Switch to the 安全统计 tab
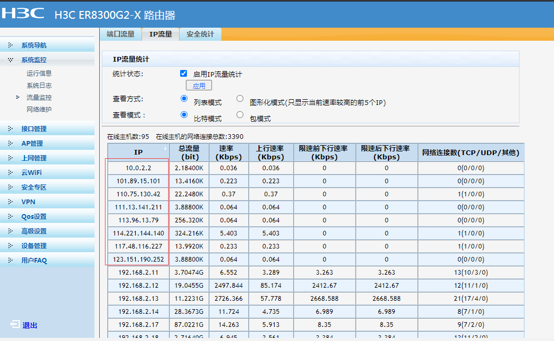Image resolution: width=554 pixels, height=341 pixels. click(x=200, y=34)
